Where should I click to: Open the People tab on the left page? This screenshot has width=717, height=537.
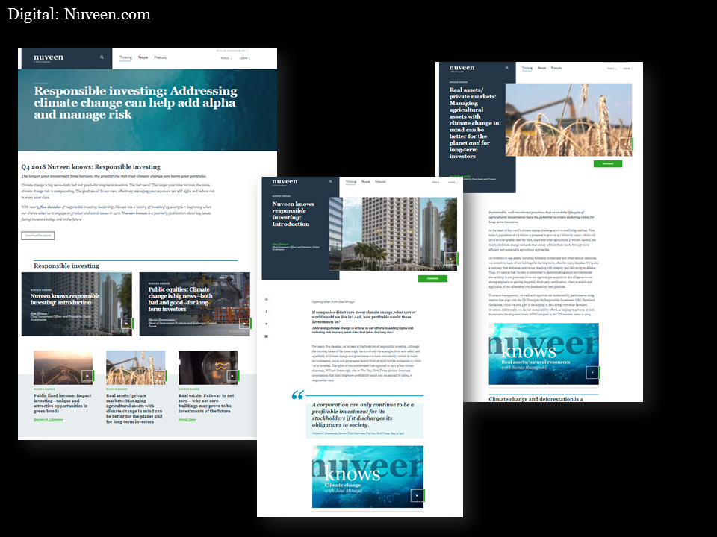143,57
